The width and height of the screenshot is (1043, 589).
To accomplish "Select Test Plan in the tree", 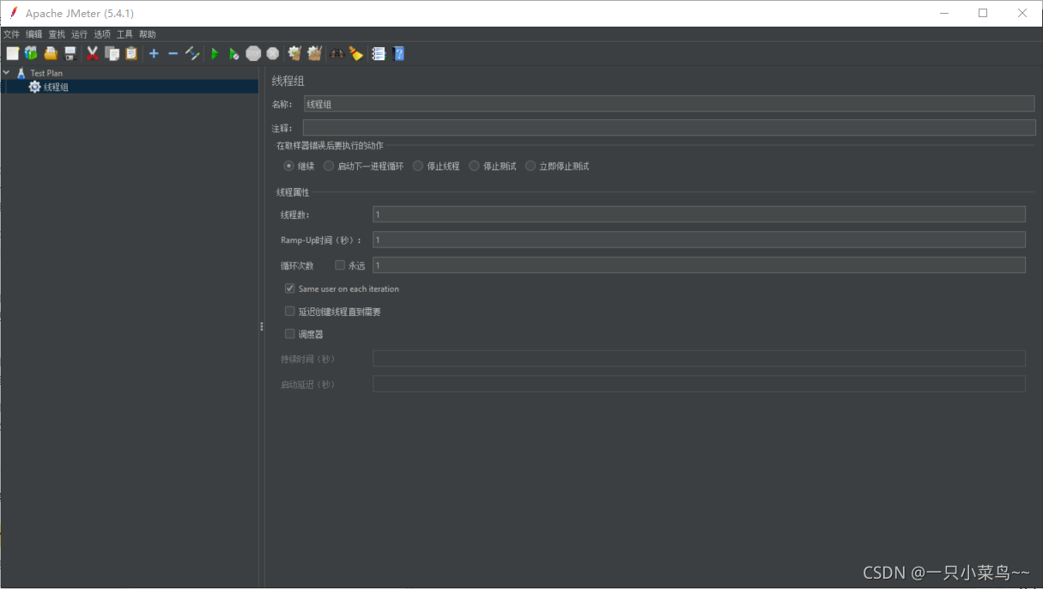I will [46, 73].
